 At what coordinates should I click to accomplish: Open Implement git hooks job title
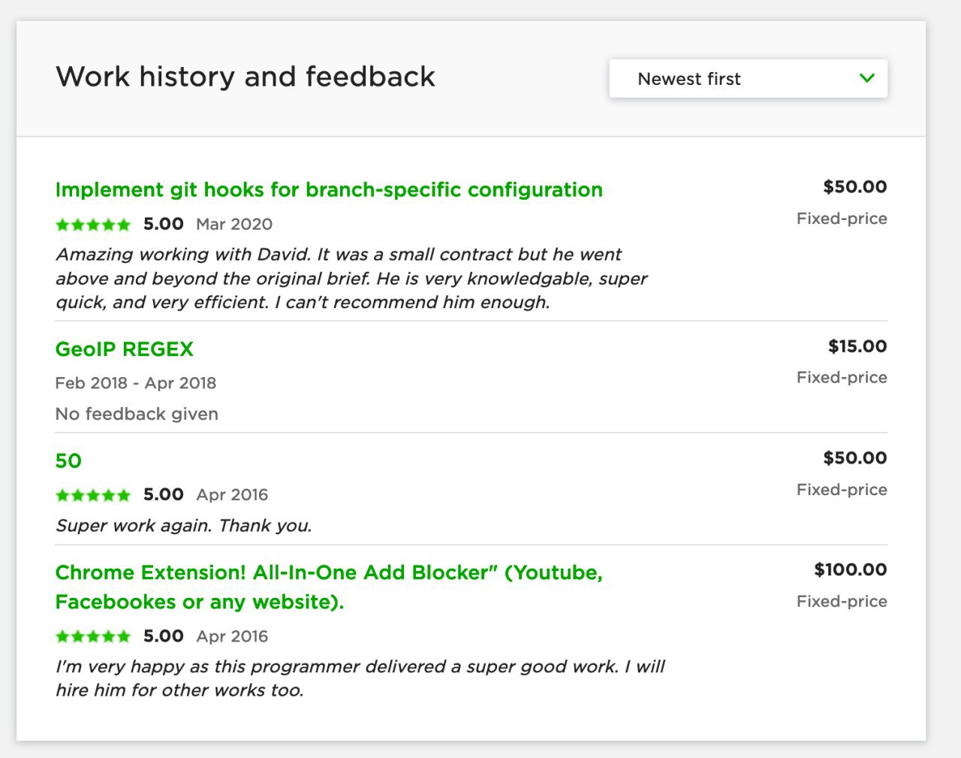click(329, 189)
